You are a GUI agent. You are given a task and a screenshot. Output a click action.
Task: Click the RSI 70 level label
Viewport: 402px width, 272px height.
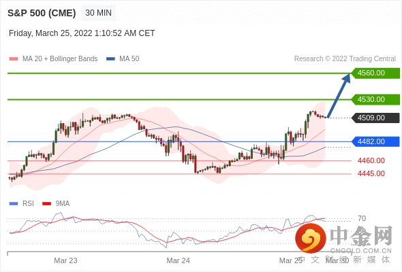pyautogui.click(x=362, y=219)
